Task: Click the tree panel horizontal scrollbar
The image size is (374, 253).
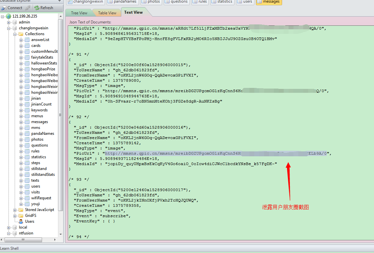Action: (23, 240)
